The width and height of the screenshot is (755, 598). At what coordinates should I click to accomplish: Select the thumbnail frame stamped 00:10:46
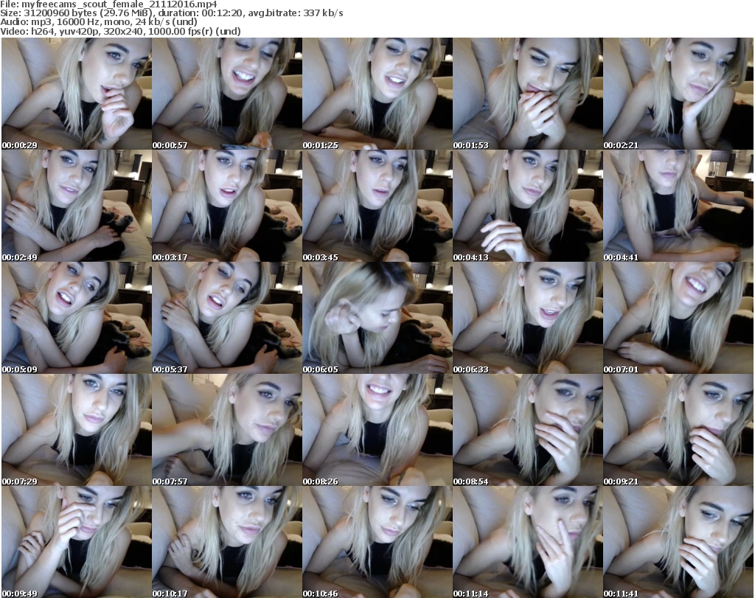tap(377, 542)
